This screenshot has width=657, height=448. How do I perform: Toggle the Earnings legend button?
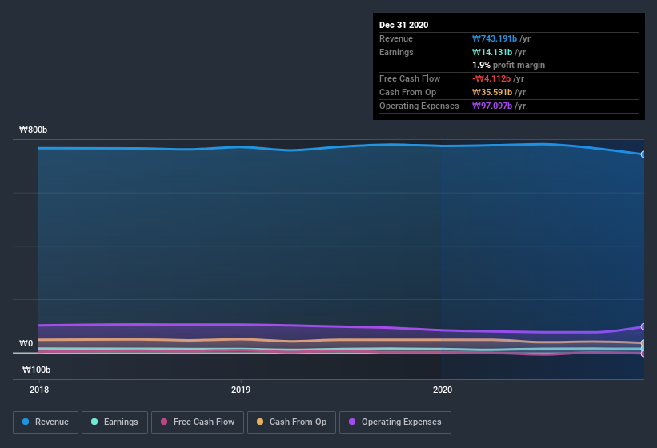(114, 422)
